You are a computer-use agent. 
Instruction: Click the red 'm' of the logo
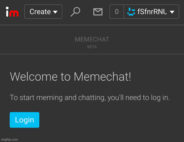point(14,13)
